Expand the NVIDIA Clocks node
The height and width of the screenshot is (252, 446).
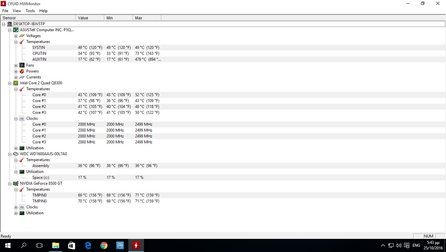(x=16, y=207)
